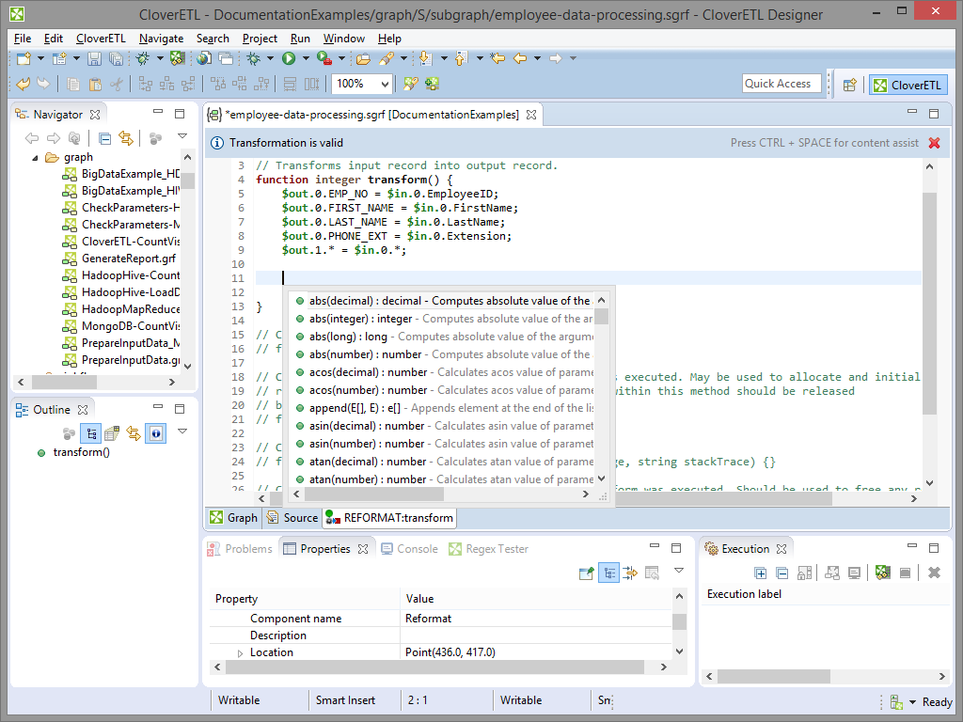
Task: Select the CloverETL perspective button
Action: pyautogui.click(x=908, y=85)
